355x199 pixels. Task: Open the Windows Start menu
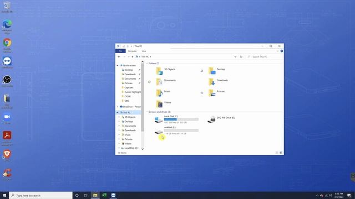pos(4,195)
